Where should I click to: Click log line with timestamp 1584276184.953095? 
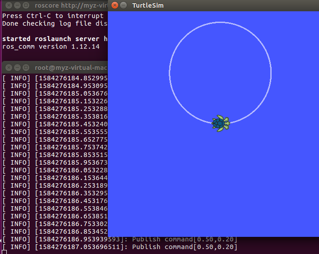tap(55, 86)
